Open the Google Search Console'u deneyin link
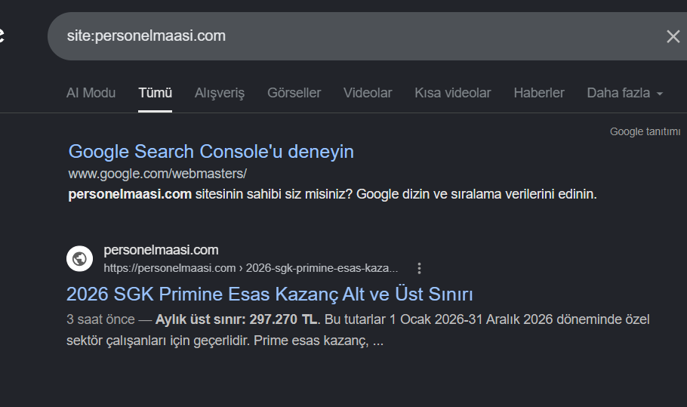 (x=211, y=152)
